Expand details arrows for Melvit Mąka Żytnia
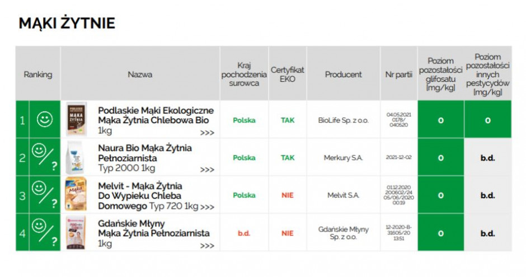The width and height of the screenshot is (526, 277). 207,207
